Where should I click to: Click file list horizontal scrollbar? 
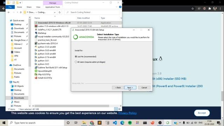pyautogui.click(x=72, y=106)
